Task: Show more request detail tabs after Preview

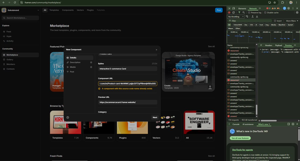Action: [x=295, y=45]
